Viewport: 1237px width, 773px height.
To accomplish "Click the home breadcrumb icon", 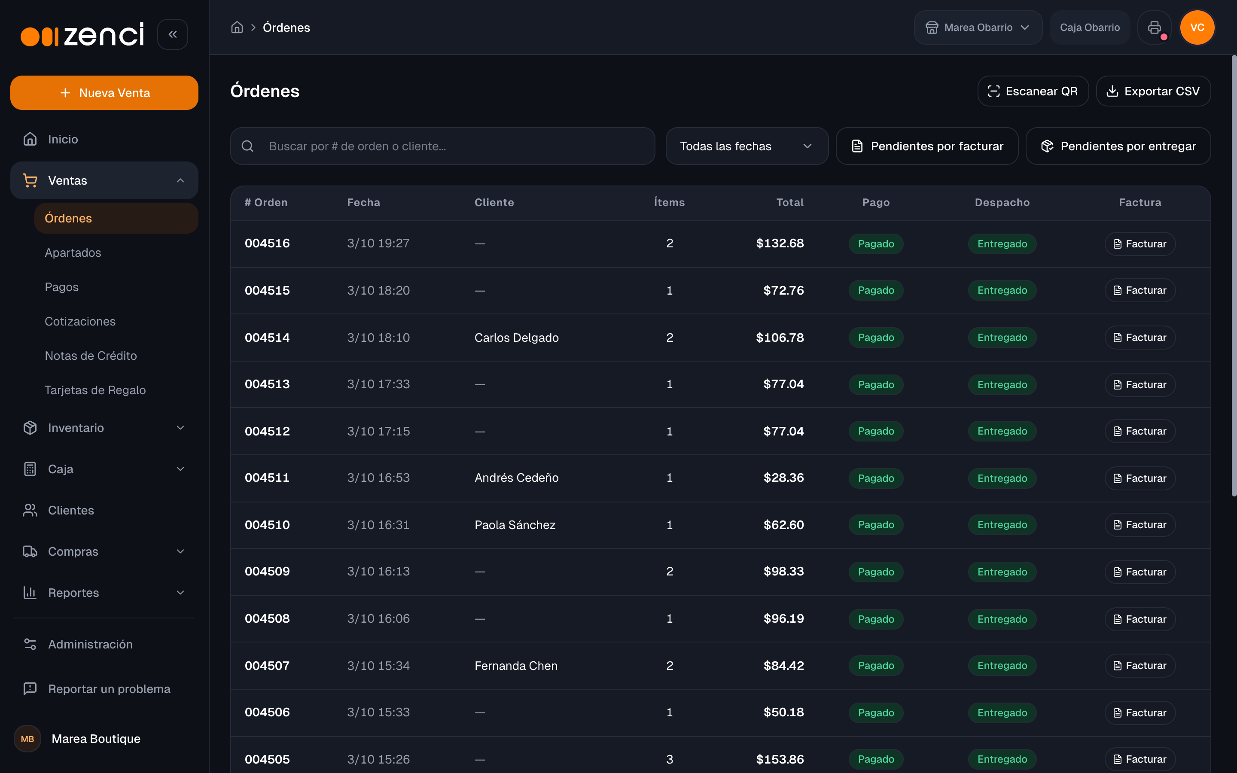I will (x=237, y=27).
